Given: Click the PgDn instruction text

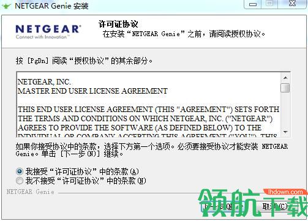Looking at the screenshot, I should coord(84,61).
